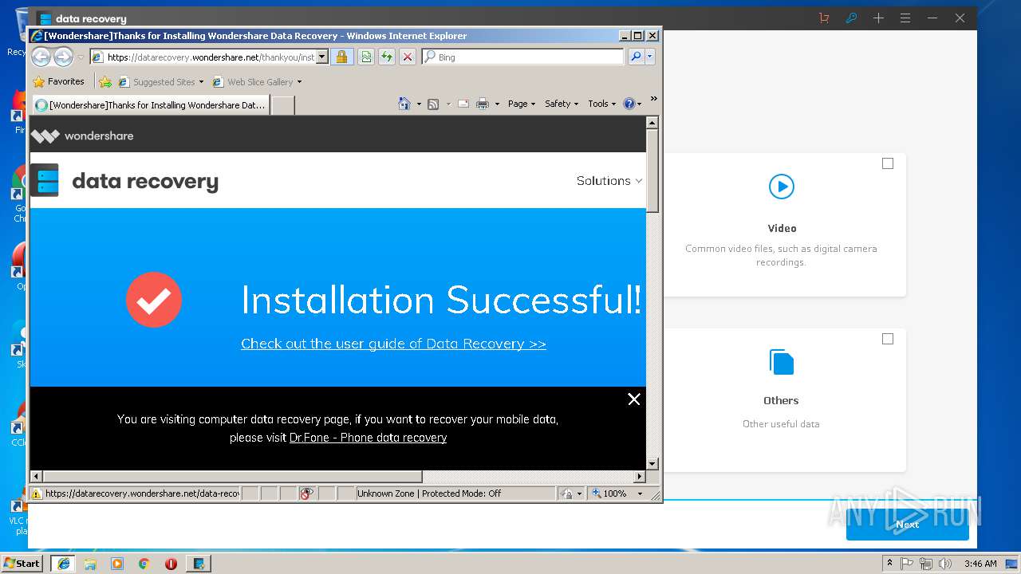Open the Page menu

522,104
